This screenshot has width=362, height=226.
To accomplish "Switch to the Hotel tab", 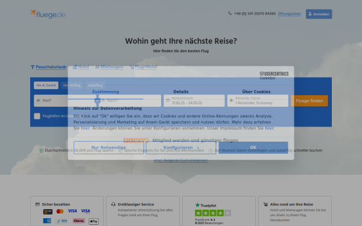I will pyautogui.click(x=81, y=67).
